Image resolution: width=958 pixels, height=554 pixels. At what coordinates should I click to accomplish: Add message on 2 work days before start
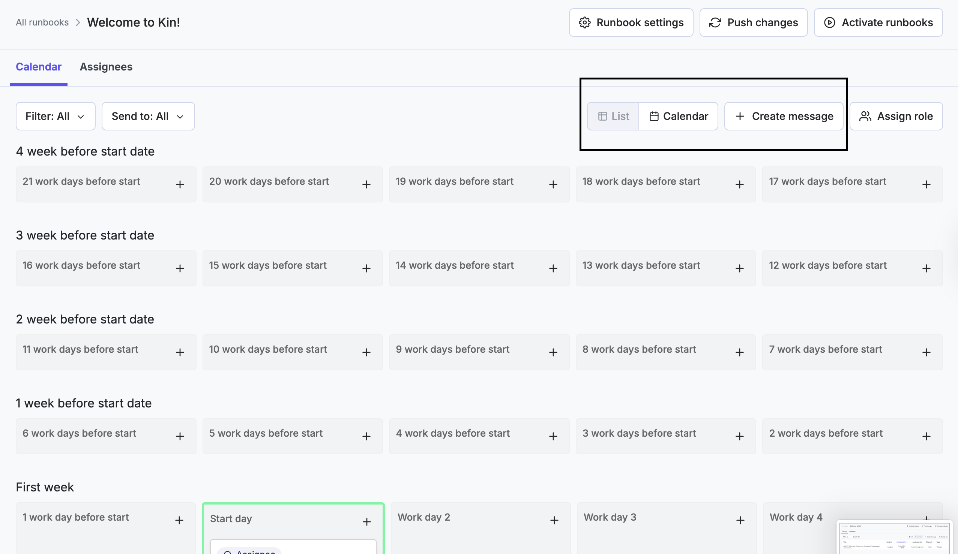pyautogui.click(x=926, y=437)
